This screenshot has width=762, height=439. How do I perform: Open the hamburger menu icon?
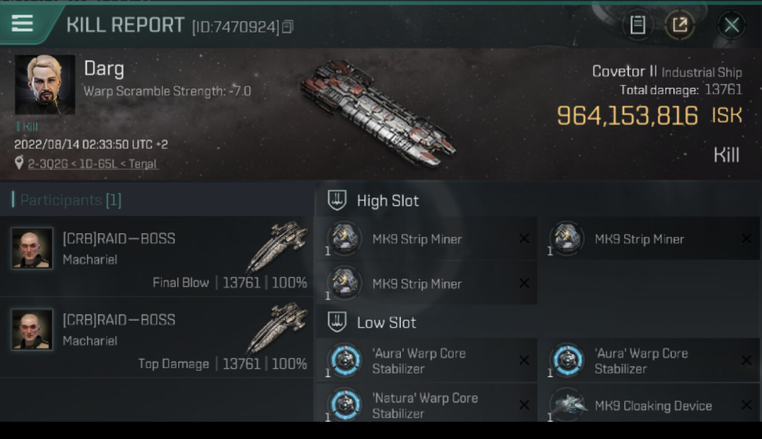point(22,23)
